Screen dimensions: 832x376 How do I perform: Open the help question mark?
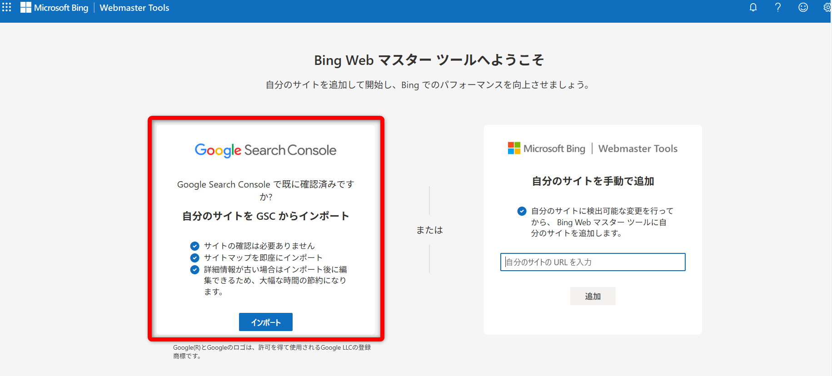tap(778, 7)
